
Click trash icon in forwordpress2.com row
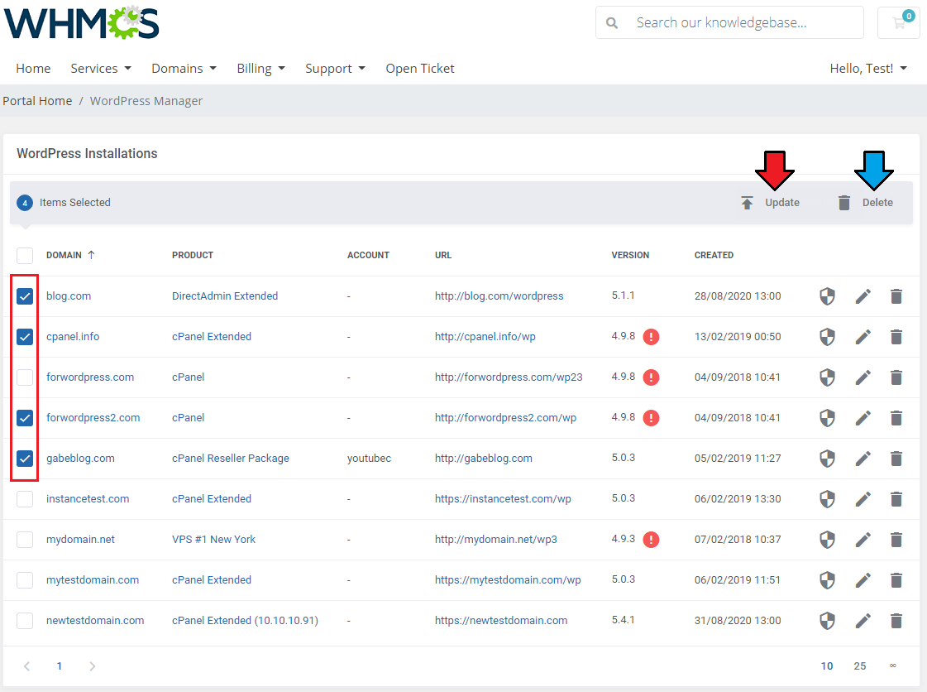pos(896,418)
